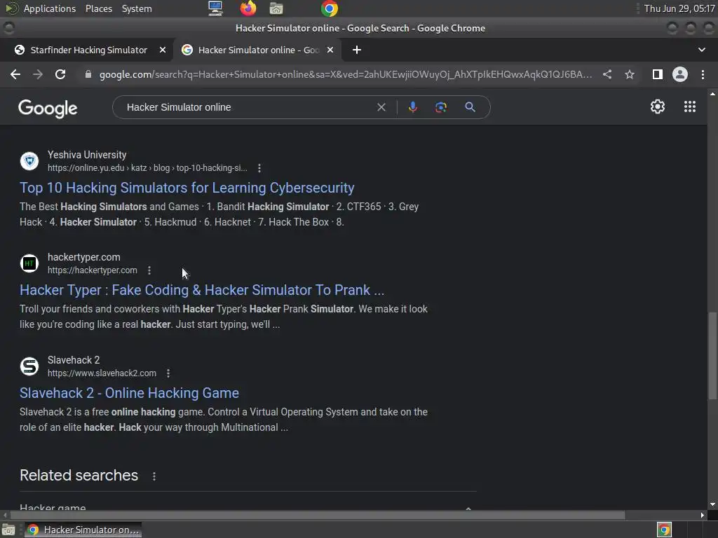This screenshot has width=718, height=538.
Task: Click the scroll-up arrow of vertical scrollbar
Action: tap(712, 94)
